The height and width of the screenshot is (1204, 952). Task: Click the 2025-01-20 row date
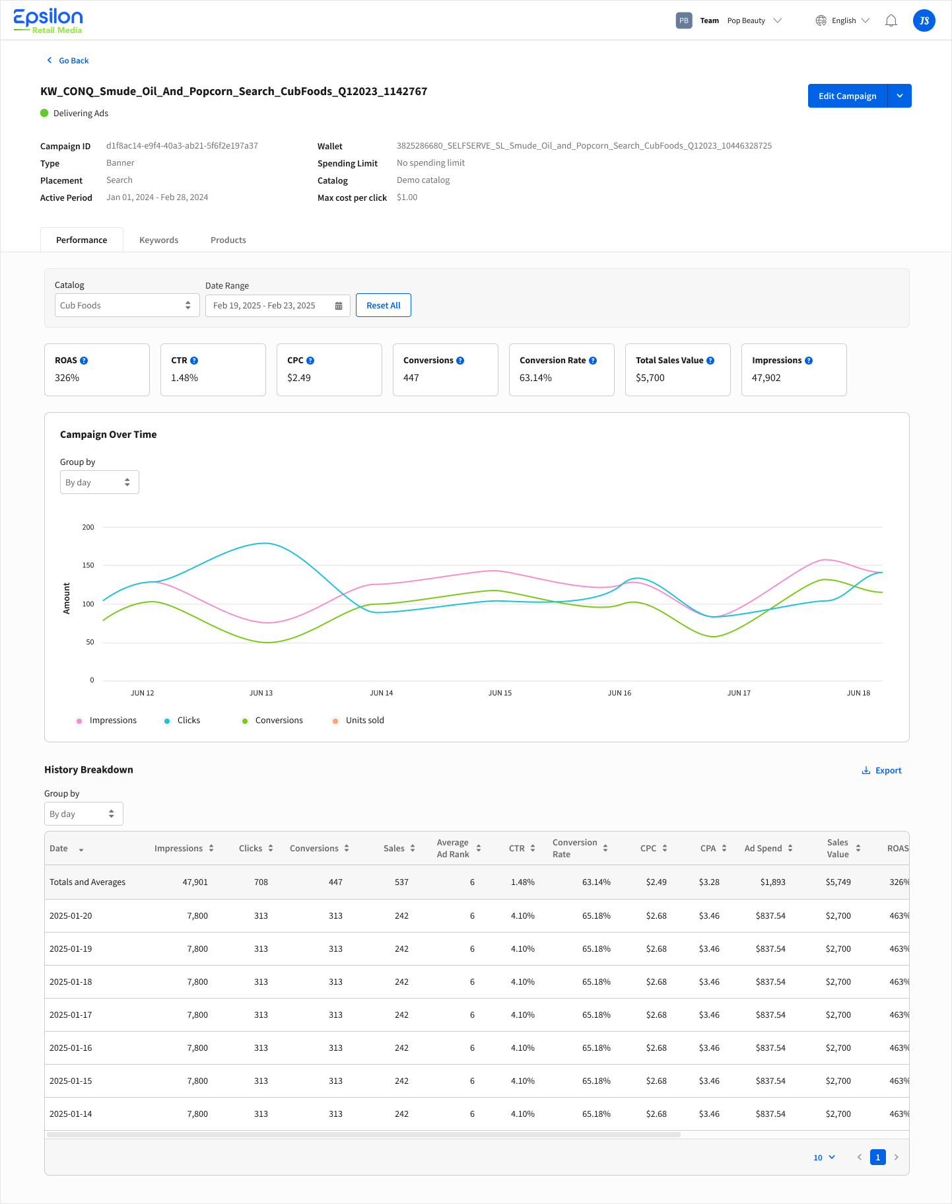[71, 915]
